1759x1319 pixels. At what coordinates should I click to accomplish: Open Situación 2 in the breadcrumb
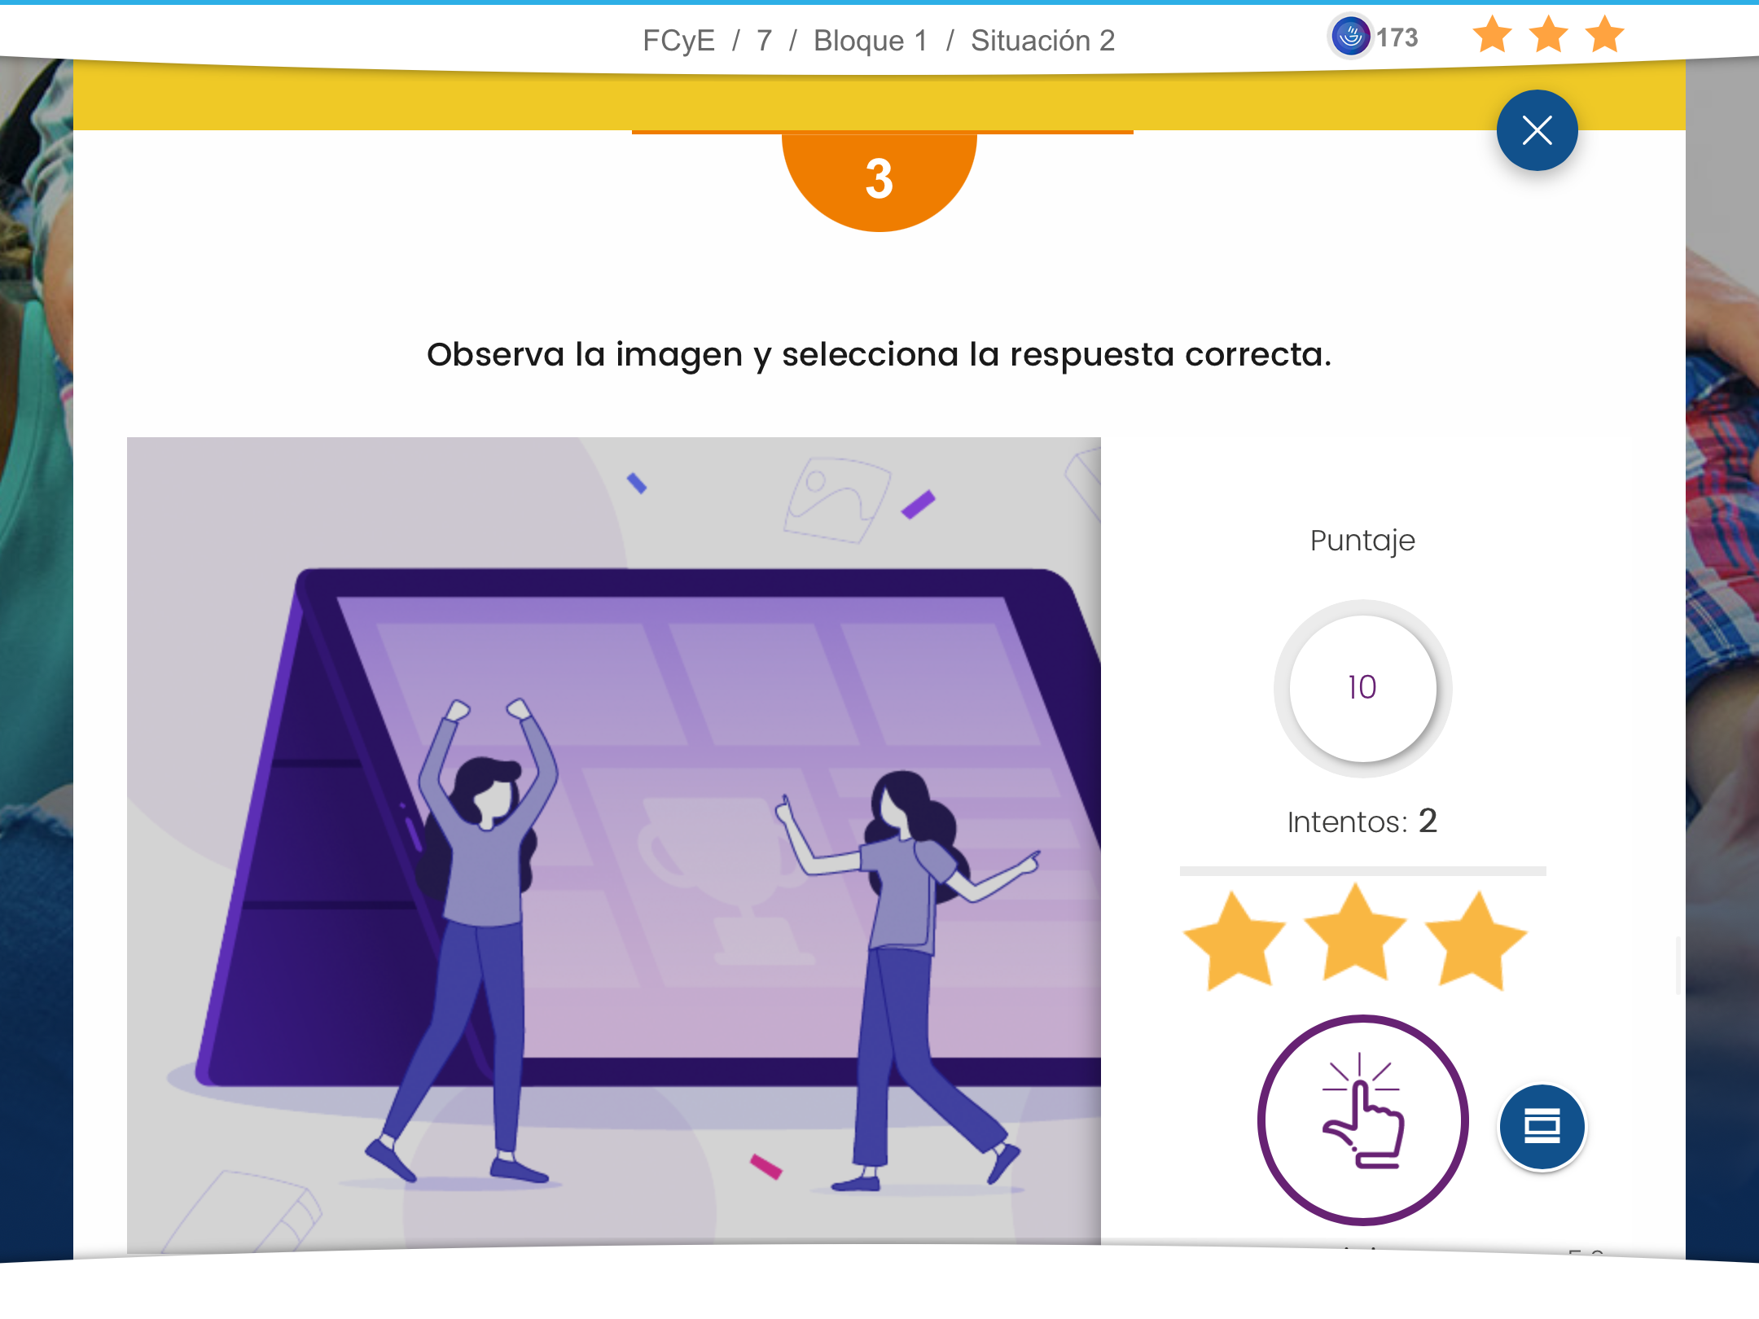[x=1042, y=40]
